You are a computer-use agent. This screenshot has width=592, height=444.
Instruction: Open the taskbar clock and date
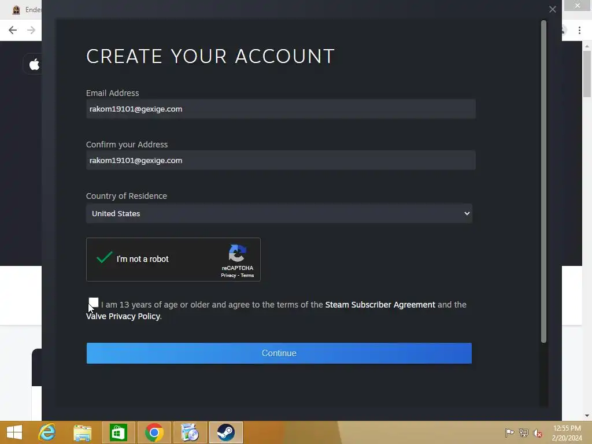click(x=567, y=433)
